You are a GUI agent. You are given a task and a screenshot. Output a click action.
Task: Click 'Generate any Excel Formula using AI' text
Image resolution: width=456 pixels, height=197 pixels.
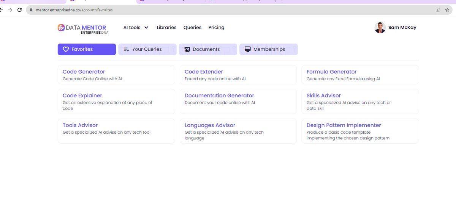[343, 79]
